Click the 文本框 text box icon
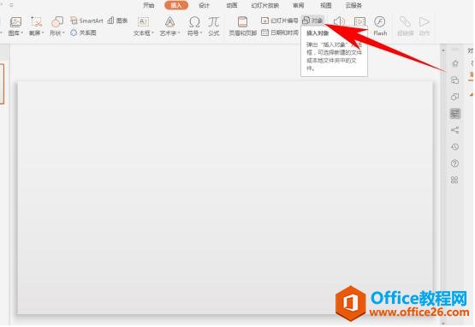Viewport: 475px width, 327px height. coord(143,21)
